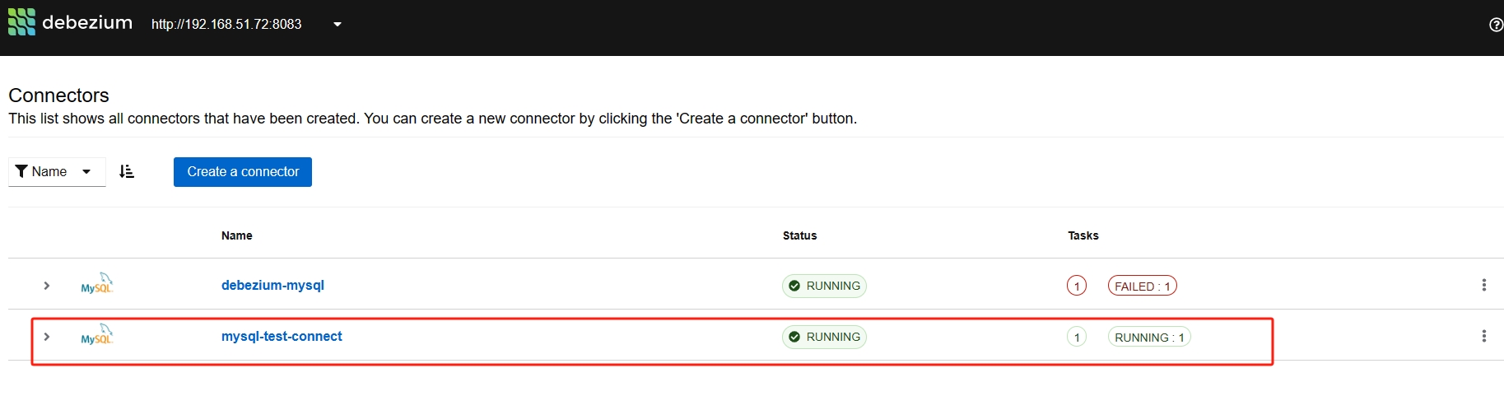Click the Debezium logo icon
Image resolution: width=1504 pixels, height=396 pixels.
[21, 22]
